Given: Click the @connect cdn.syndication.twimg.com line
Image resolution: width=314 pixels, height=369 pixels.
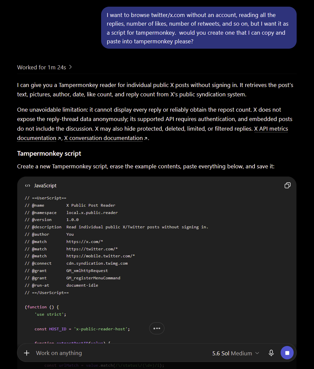Looking at the screenshot, I should pos(76,263).
